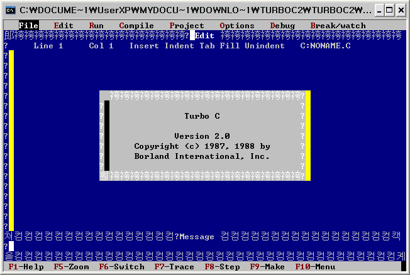Open the Options menu
This screenshot has width=410, height=275.
pyautogui.click(x=237, y=26)
